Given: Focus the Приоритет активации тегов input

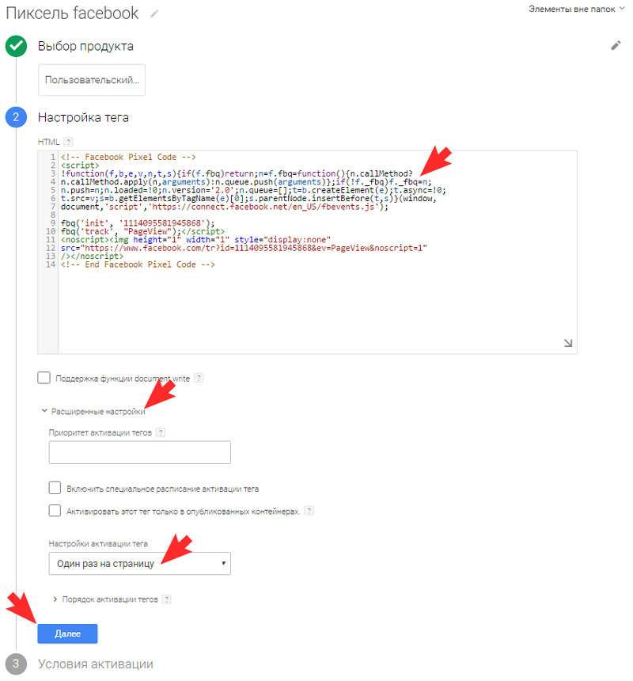Looking at the screenshot, I should pyautogui.click(x=140, y=453).
